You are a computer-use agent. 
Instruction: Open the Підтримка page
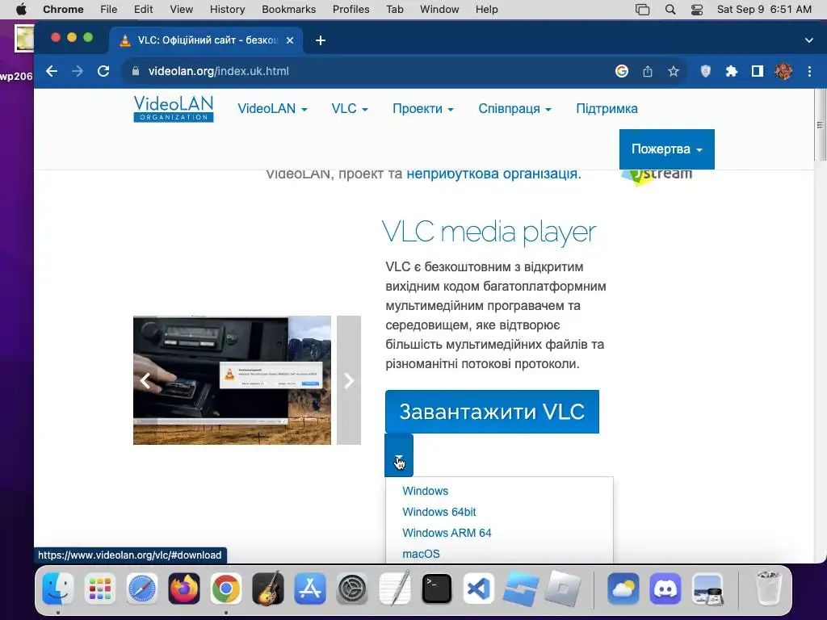tap(607, 109)
